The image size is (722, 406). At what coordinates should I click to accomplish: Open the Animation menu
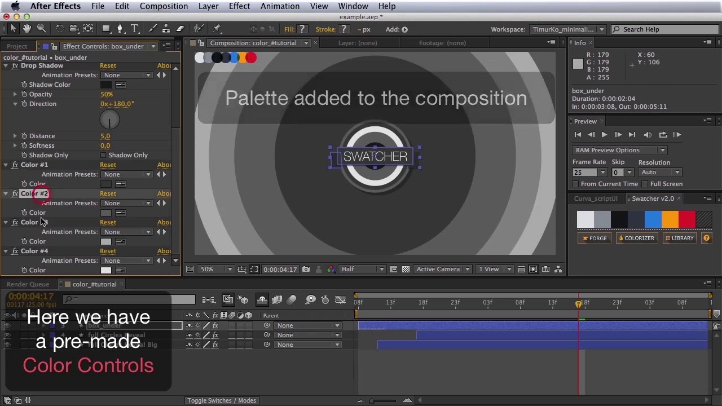pyautogui.click(x=280, y=6)
